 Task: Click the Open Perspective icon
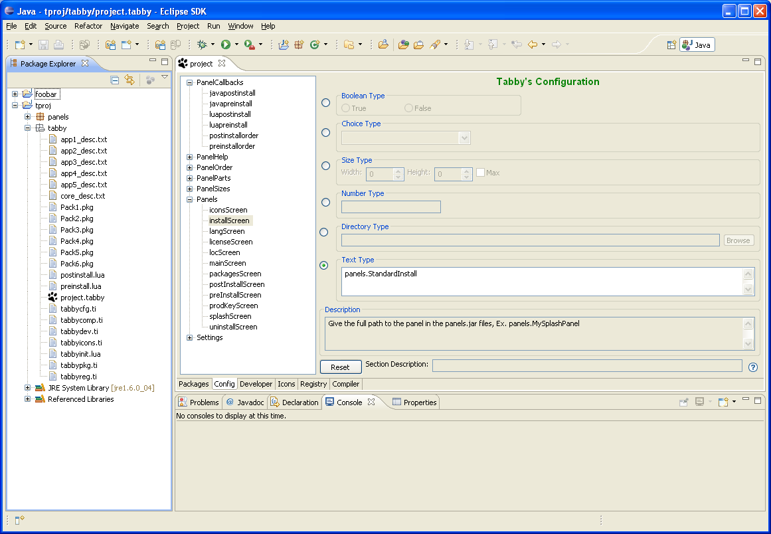pos(671,45)
